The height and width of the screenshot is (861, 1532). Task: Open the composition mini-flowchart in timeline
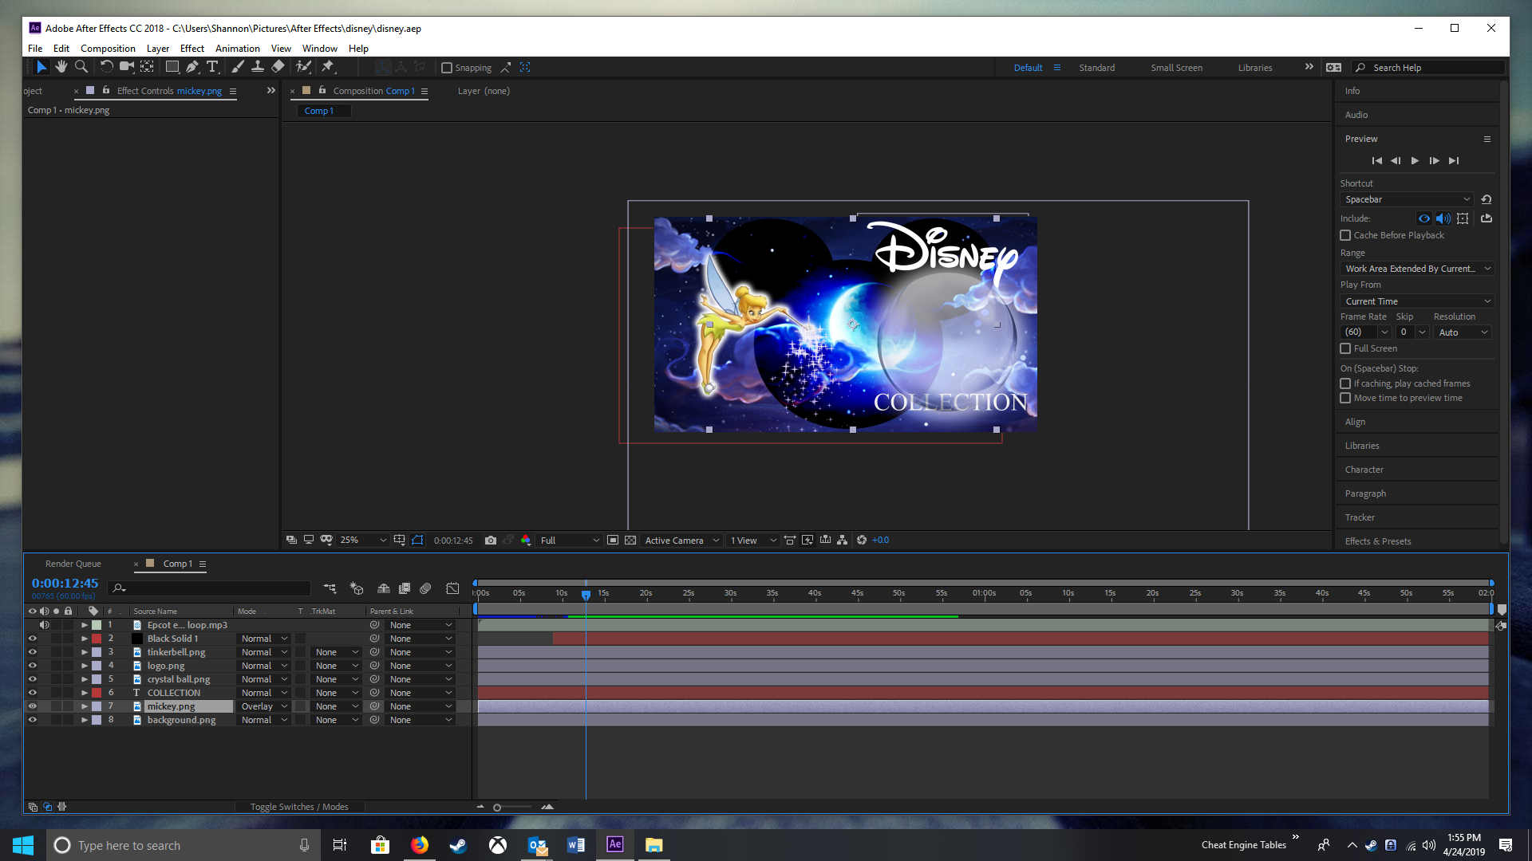click(x=330, y=588)
